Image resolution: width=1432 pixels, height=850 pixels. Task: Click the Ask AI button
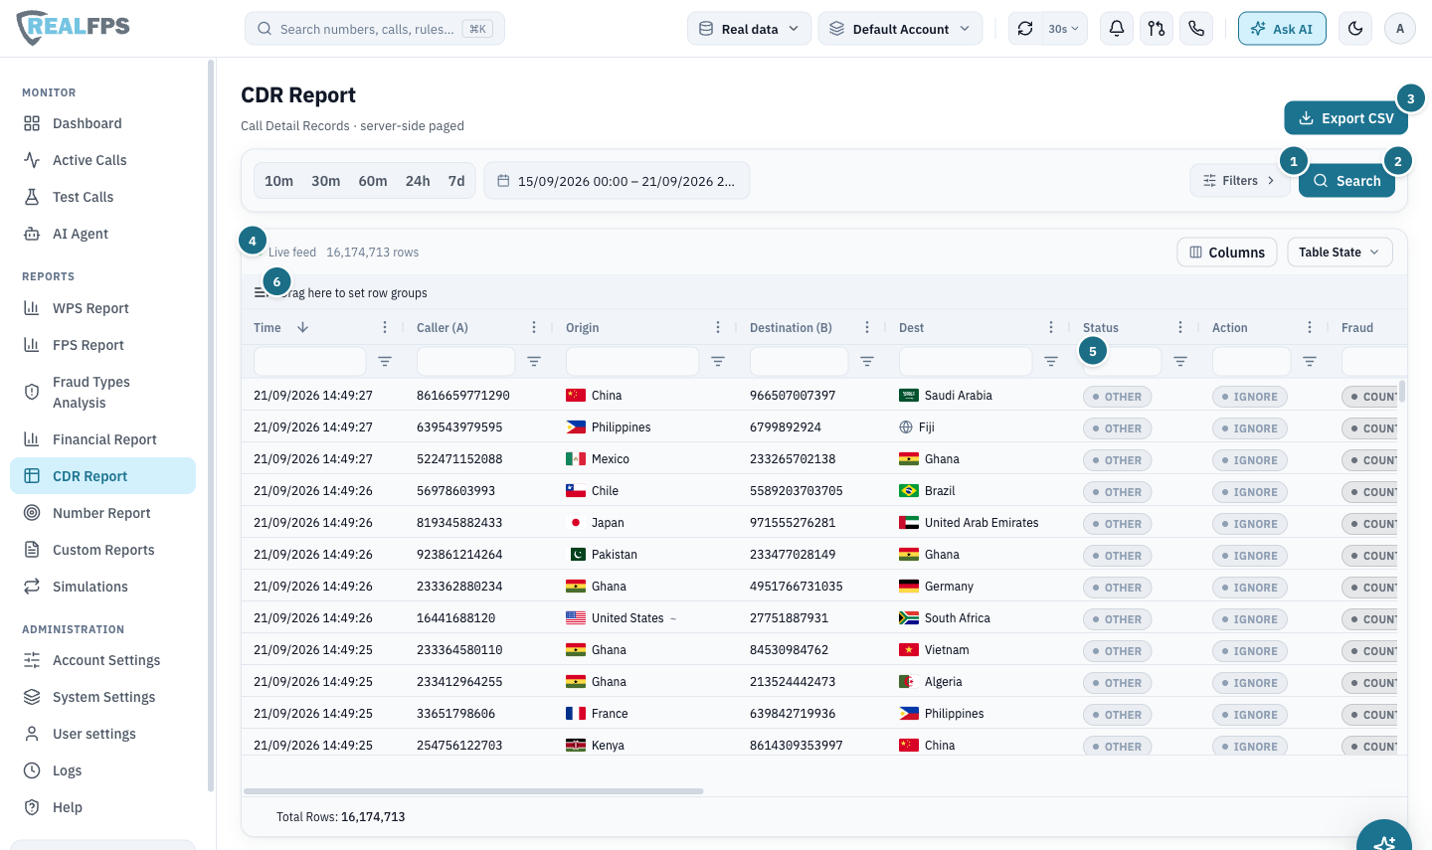click(x=1282, y=29)
